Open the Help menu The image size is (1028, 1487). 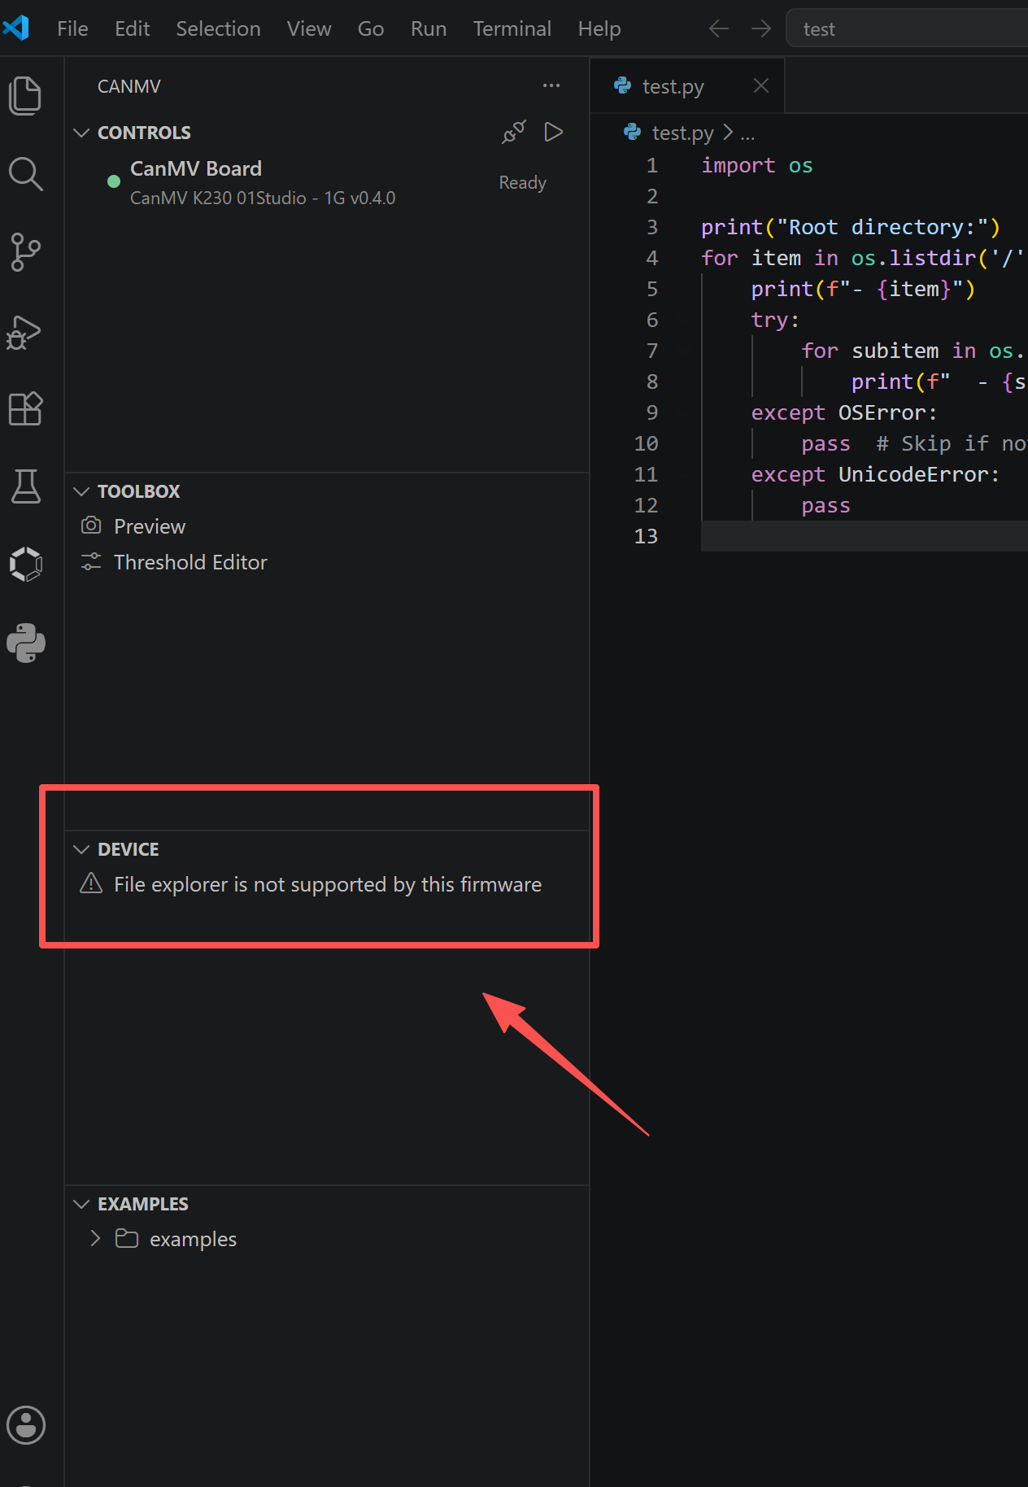click(599, 28)
